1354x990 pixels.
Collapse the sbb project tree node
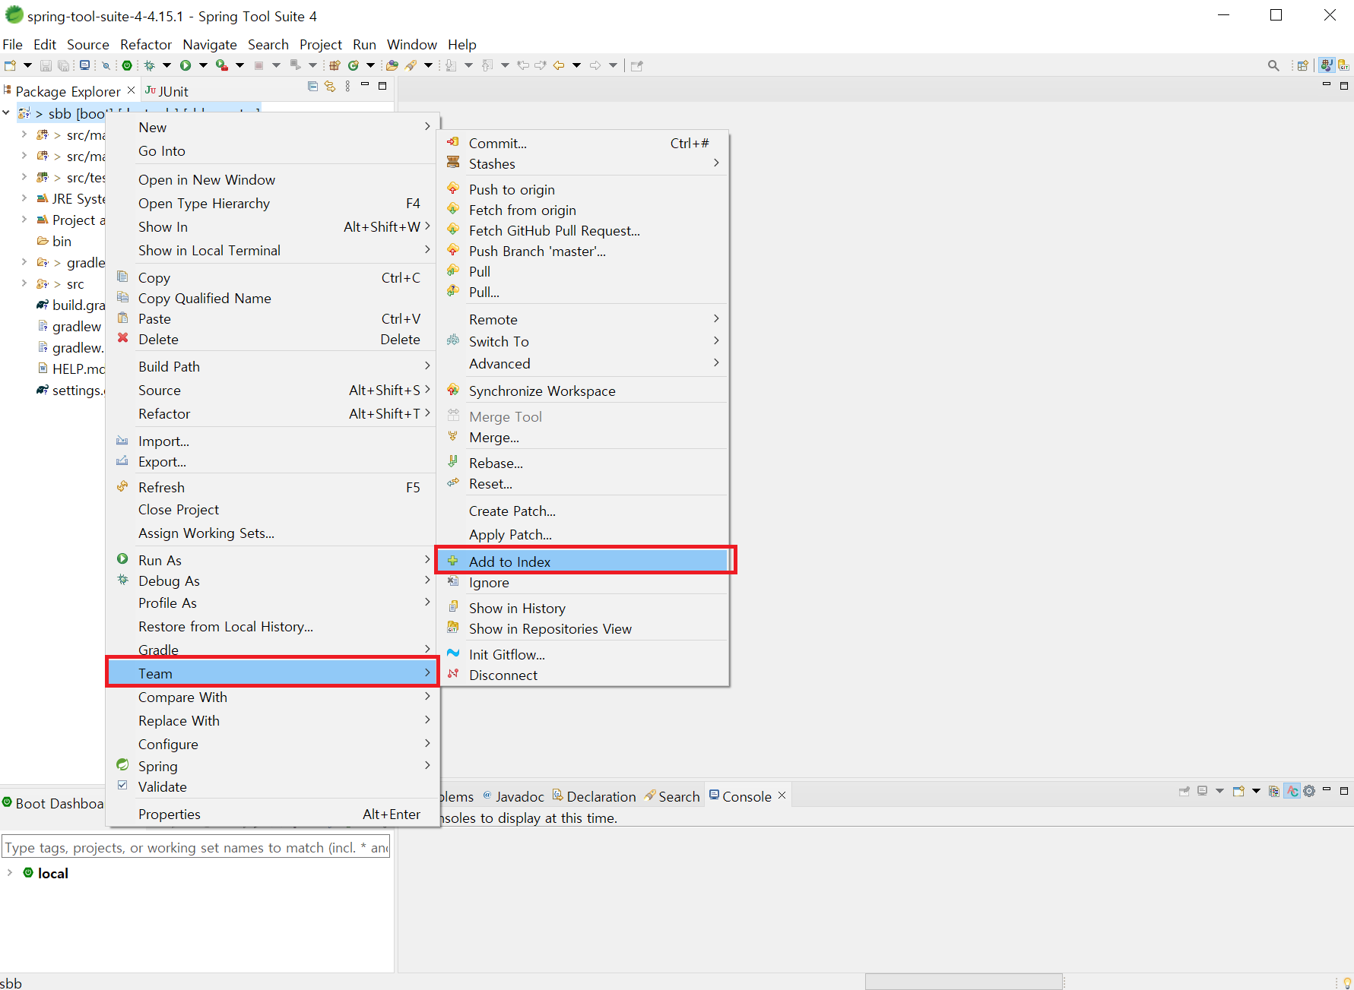(6, 112)
